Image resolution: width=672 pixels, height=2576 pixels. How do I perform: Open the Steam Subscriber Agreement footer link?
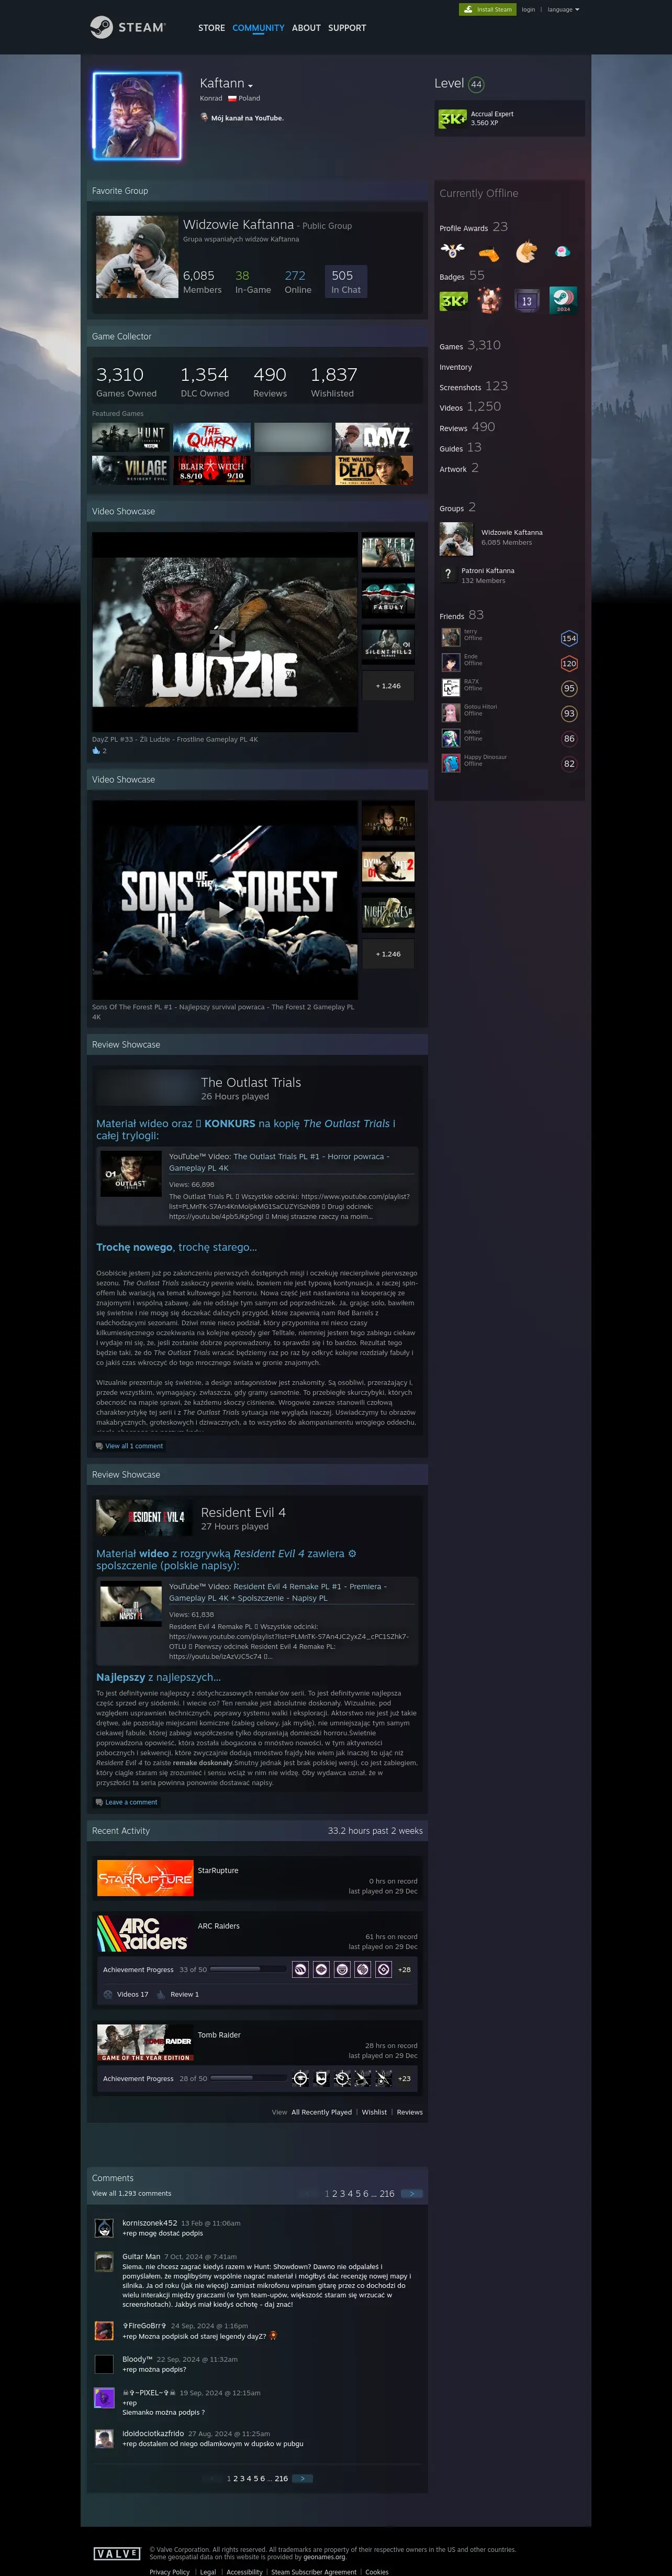(313, 2571)
